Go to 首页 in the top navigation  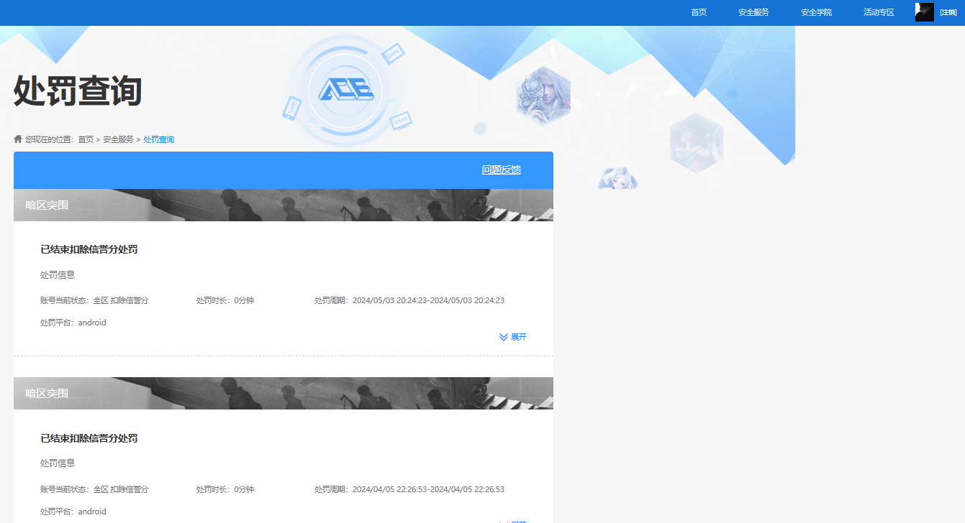click(x=698, y=12)
